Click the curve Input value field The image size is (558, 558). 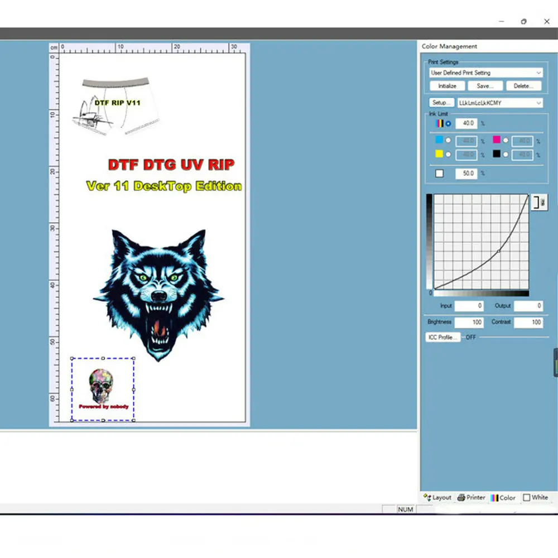[x=469, y=306]
